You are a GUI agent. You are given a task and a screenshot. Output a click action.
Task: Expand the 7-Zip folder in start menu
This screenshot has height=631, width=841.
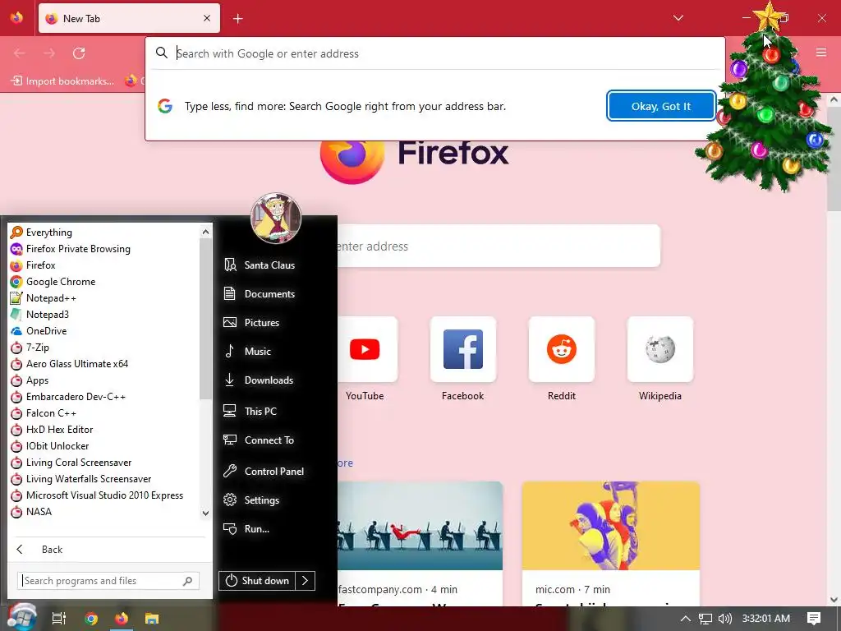(38, 348)
